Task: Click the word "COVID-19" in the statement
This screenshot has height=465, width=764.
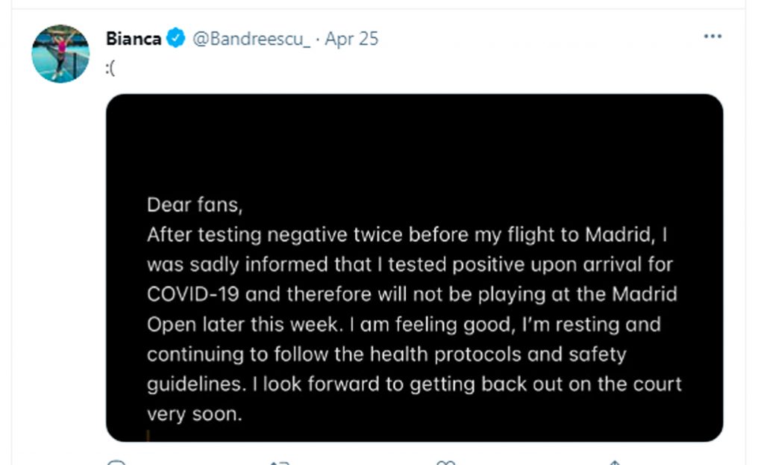Action: [x=193, y=294]
